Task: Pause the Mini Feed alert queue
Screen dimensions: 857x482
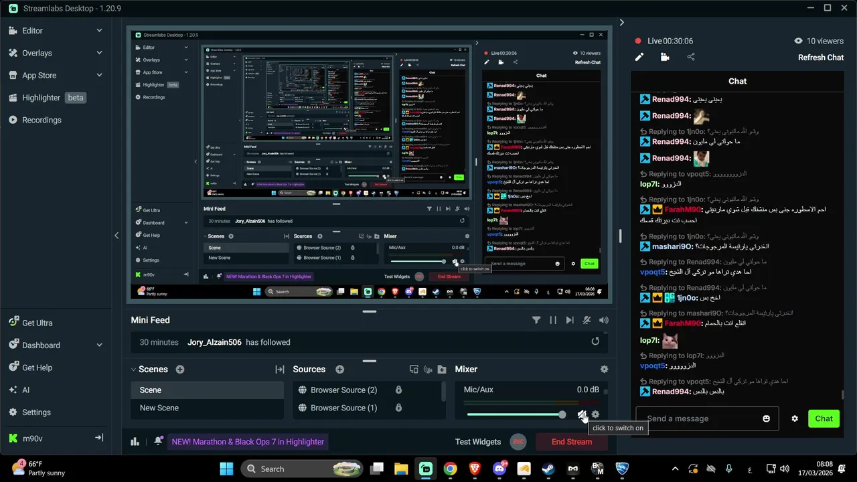Action: [553, 320]
